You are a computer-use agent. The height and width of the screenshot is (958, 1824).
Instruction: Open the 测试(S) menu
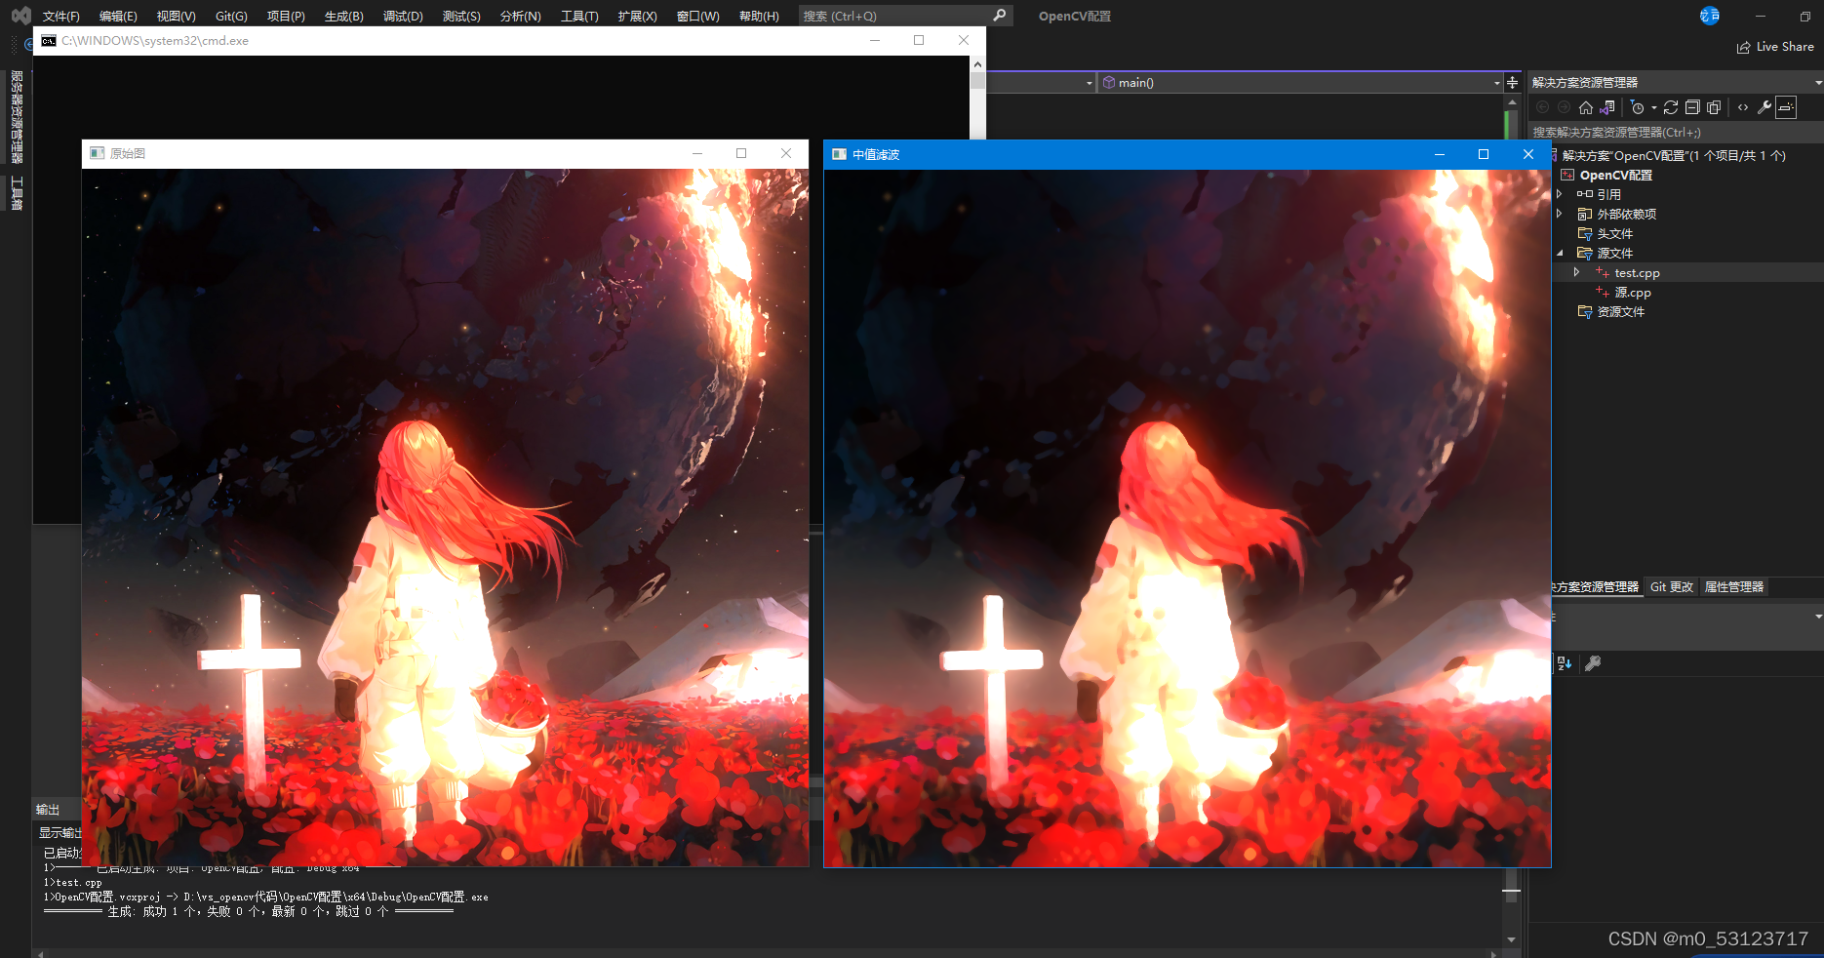pyautogui.click(x=461, y=17)
